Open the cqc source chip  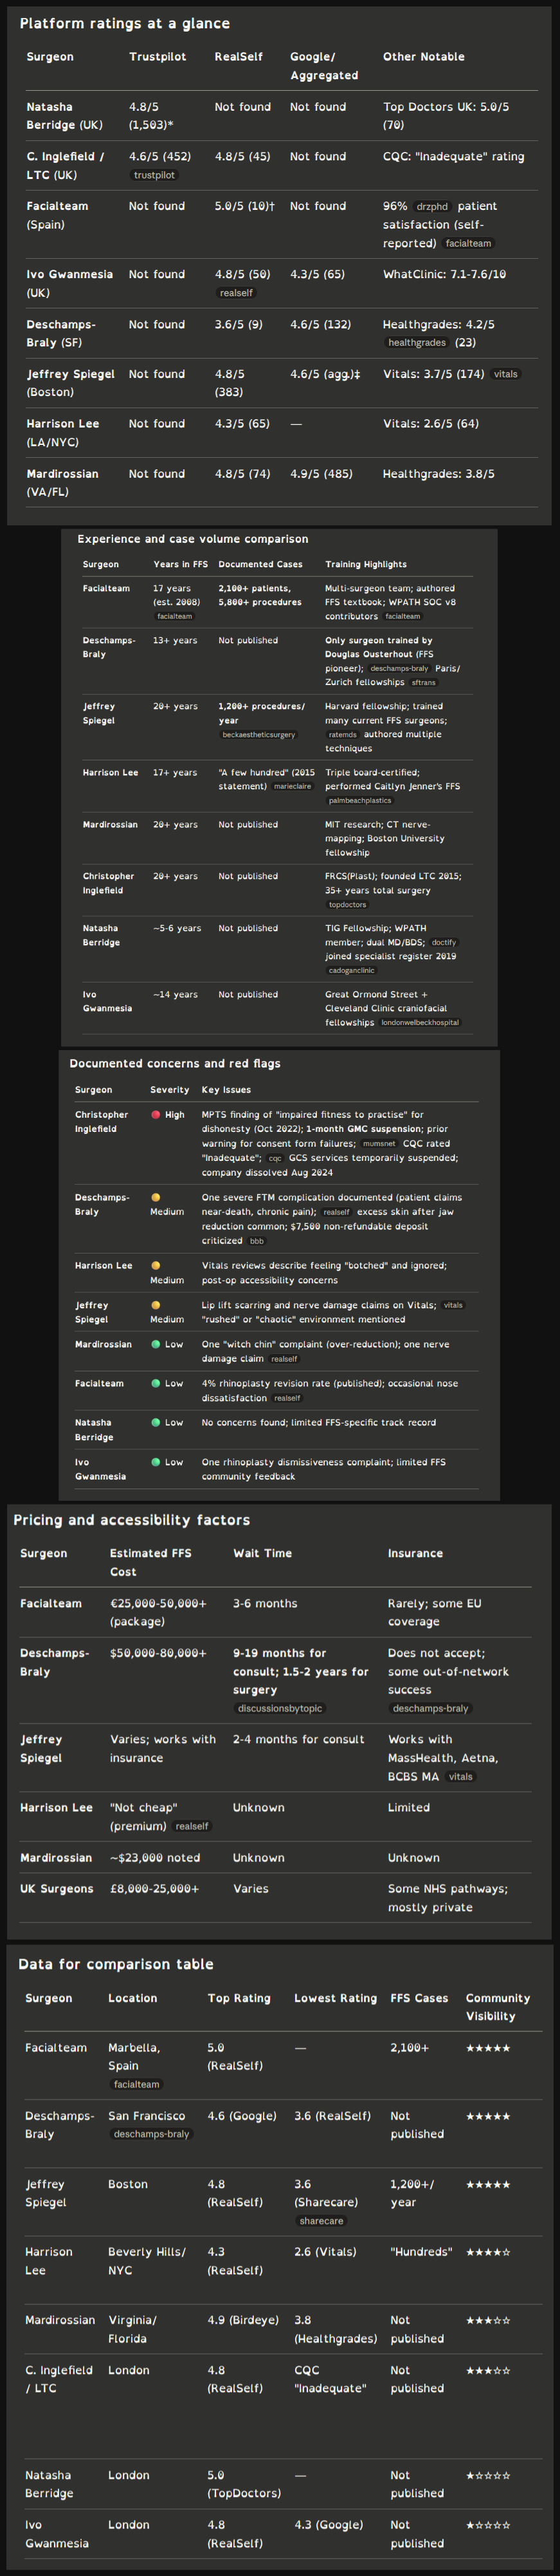click(x=275, y=1158)
